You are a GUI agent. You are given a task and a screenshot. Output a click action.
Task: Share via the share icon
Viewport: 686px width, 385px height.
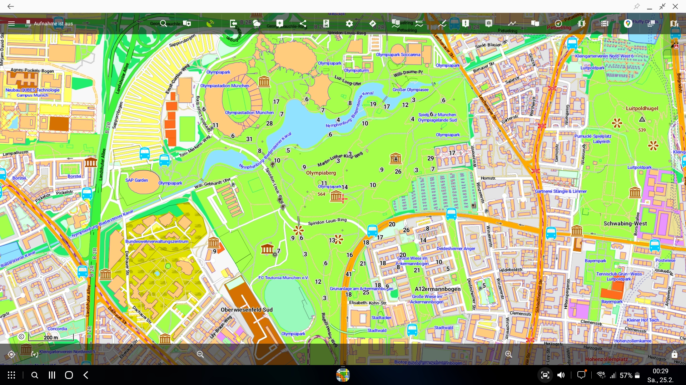pos(303,24)
